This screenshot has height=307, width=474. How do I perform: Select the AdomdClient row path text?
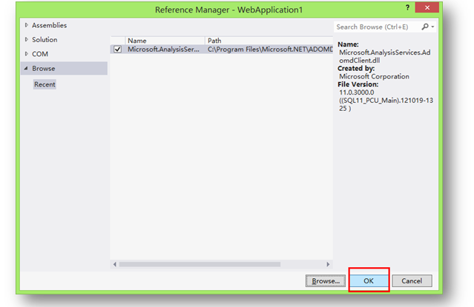[269, 50]
